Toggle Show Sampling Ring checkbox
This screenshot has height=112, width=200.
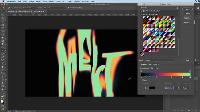pos(68,8)
